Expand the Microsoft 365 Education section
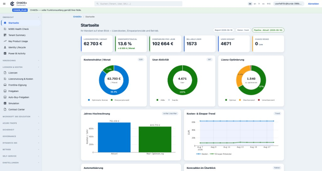The height and width of the screenshot is (171, 322). point(20,116)
